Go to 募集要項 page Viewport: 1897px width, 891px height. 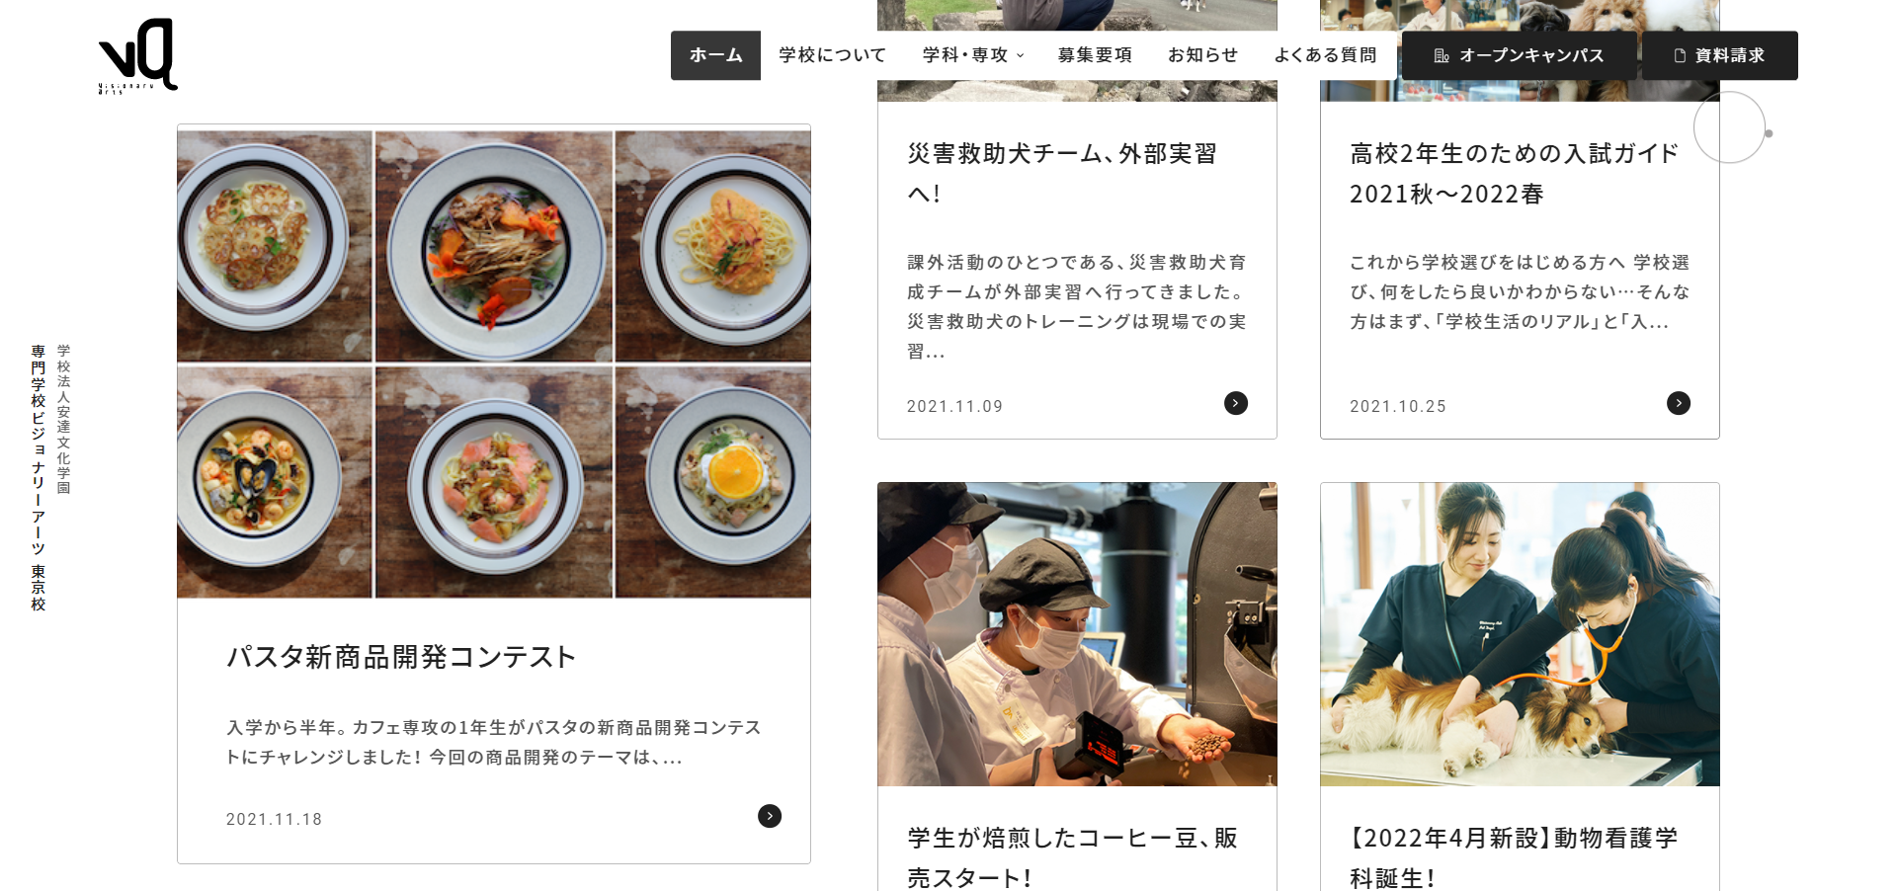coord(1095,55)
